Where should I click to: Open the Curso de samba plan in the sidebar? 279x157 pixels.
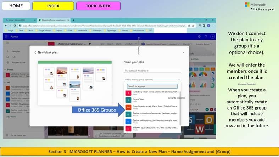click(17, 94)
